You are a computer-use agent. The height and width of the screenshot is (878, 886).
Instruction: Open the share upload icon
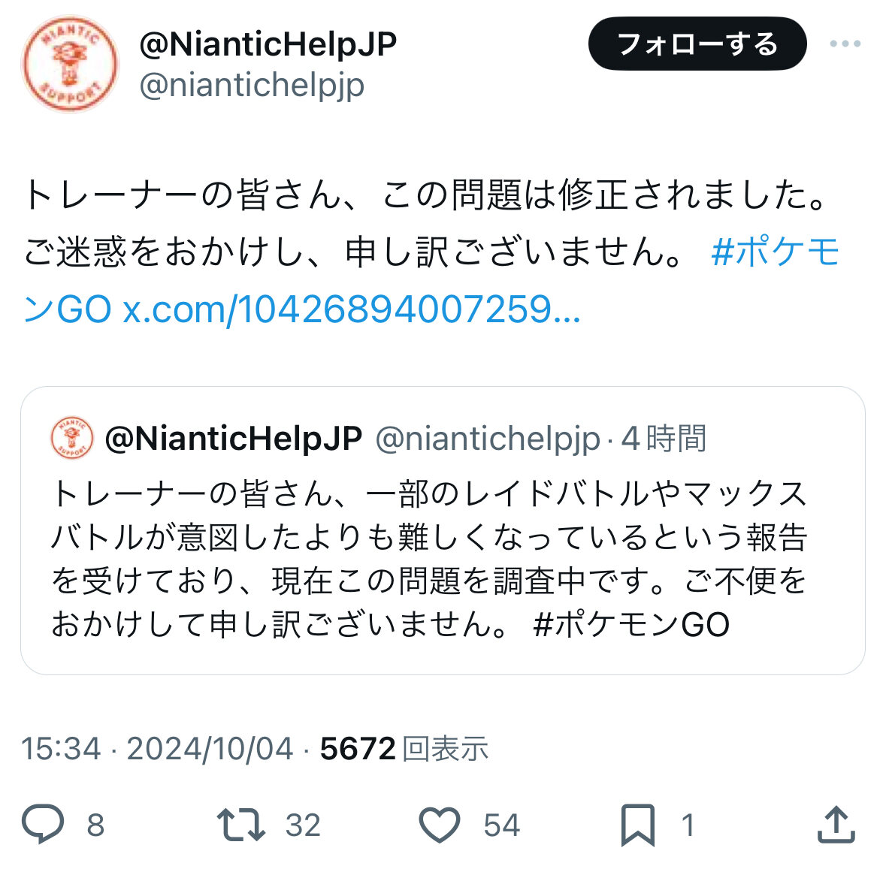[836, 825]
